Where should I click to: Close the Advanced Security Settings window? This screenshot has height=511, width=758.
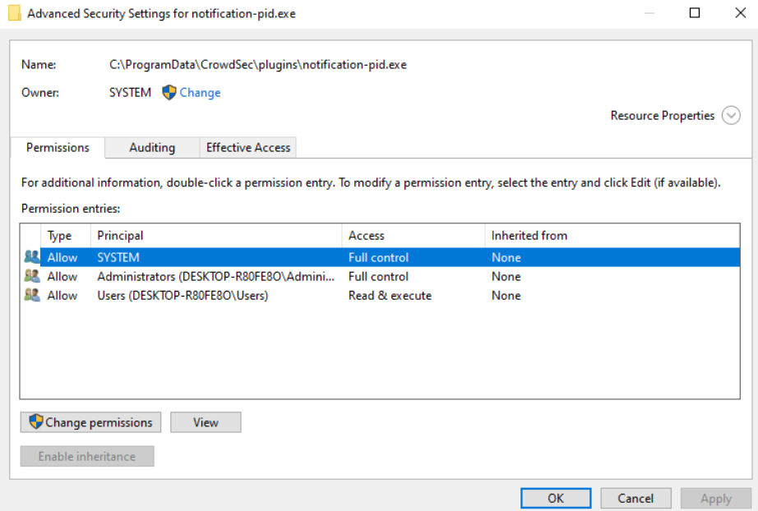740,13
